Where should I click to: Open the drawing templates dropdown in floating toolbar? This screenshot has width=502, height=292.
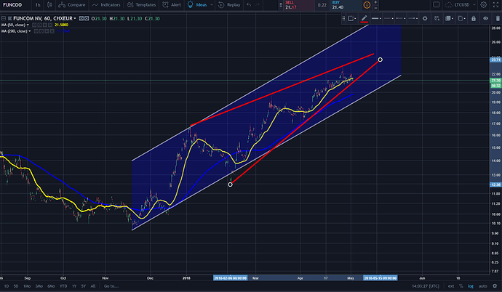(x=352, y=19)
